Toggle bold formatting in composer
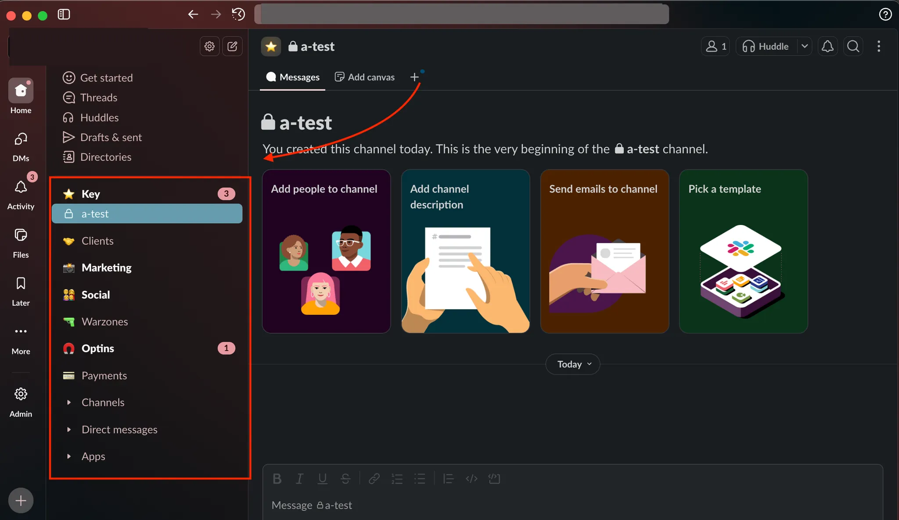Viewport: 899px width, 520px height. coord(277,479)
